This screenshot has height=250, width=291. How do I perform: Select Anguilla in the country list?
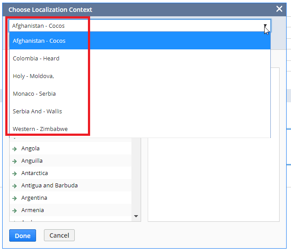[x=32, y=160]
